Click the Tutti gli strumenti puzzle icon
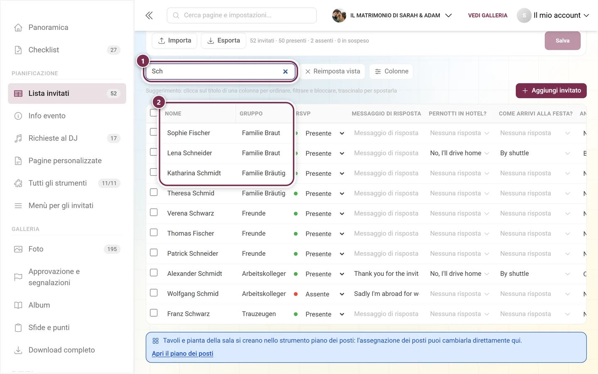Screen dimensions: 598x374 pyautogui.click(x=18, y=183)
